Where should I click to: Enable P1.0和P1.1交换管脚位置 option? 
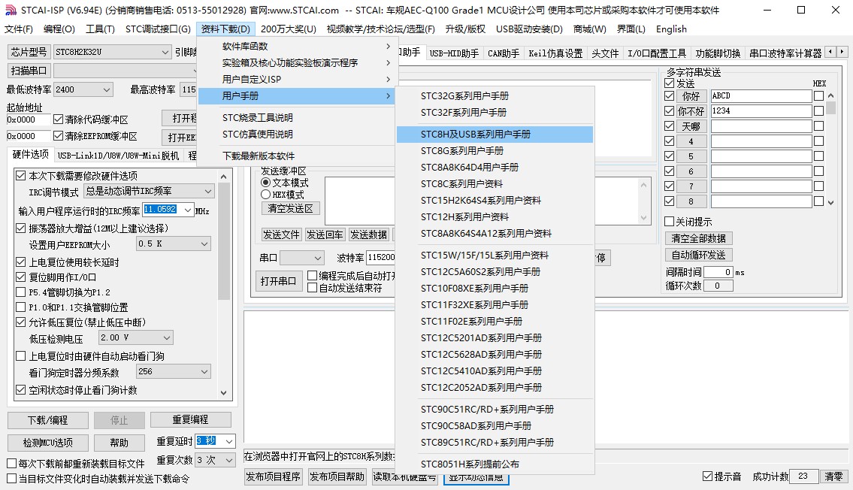pyautogui.click(x=21, y=307)
